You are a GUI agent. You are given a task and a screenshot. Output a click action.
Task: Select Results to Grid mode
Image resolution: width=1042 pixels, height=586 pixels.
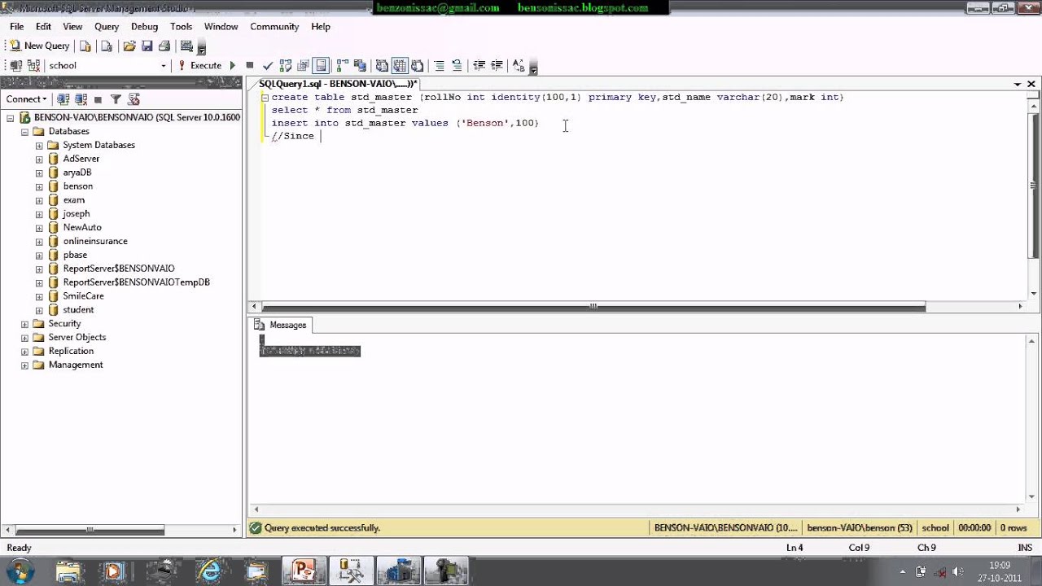[400, 66]
